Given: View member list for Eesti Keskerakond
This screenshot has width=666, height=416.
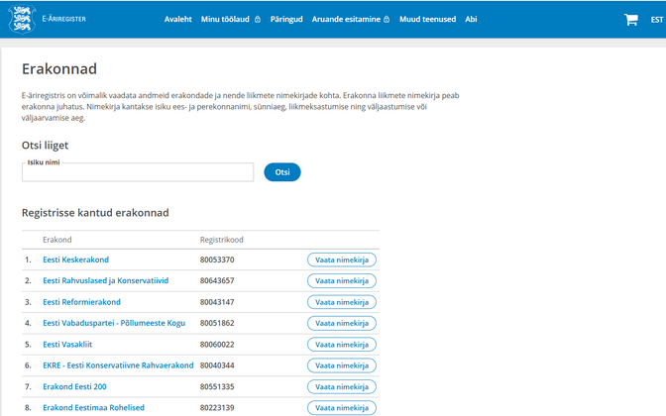Looking at the screenshot, I should tap(342, 260).
